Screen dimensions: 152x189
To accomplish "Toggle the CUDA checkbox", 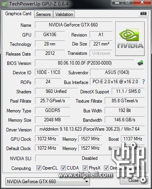I will [x=63, y=168].
